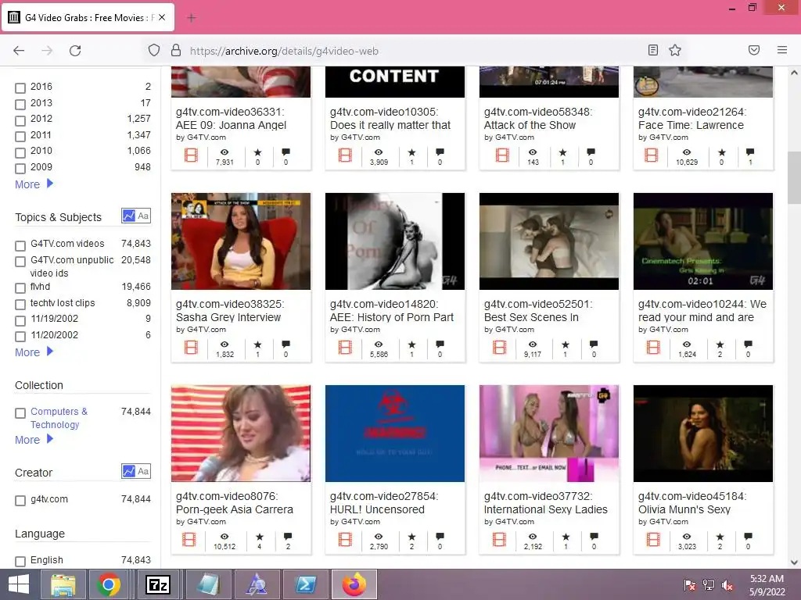Click the scrollbar up arrow
The image size is (801, 600).
[794, 73]
